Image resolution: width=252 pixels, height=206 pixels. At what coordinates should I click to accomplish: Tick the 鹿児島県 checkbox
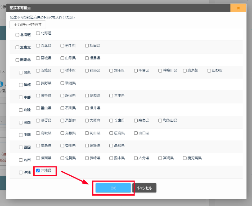(185, 158)
